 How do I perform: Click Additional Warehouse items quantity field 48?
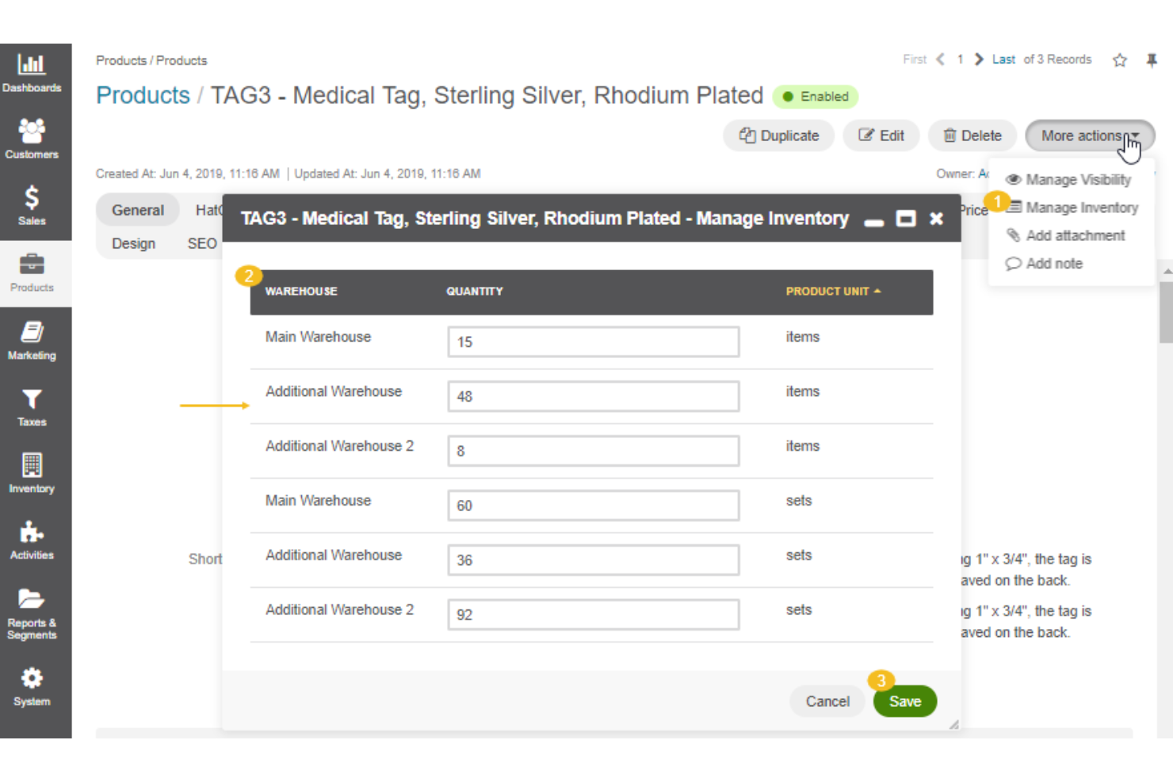[594, 396]
